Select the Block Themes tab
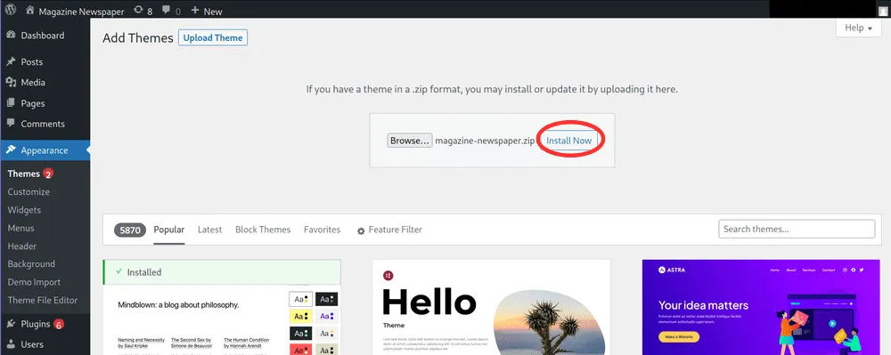This screenshot has height=355, width=891. [x=263, y=230]
